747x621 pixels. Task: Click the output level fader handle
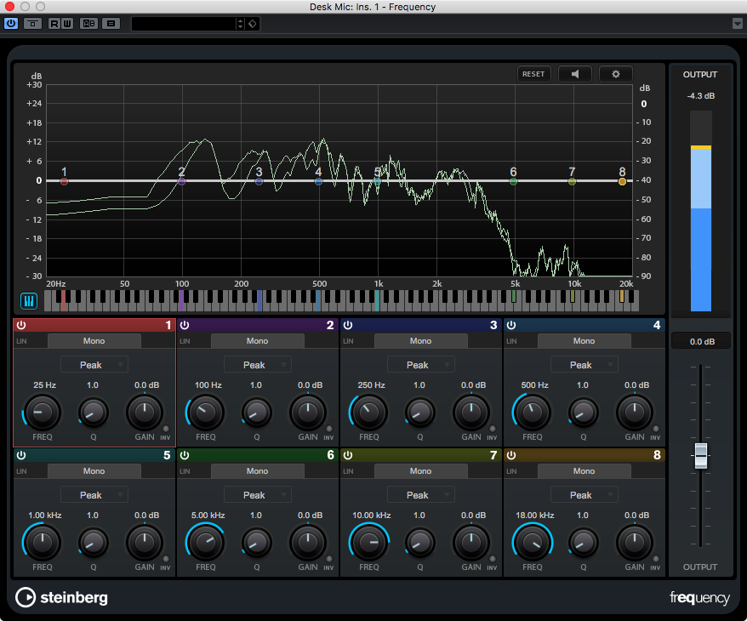tap(700, 457)
